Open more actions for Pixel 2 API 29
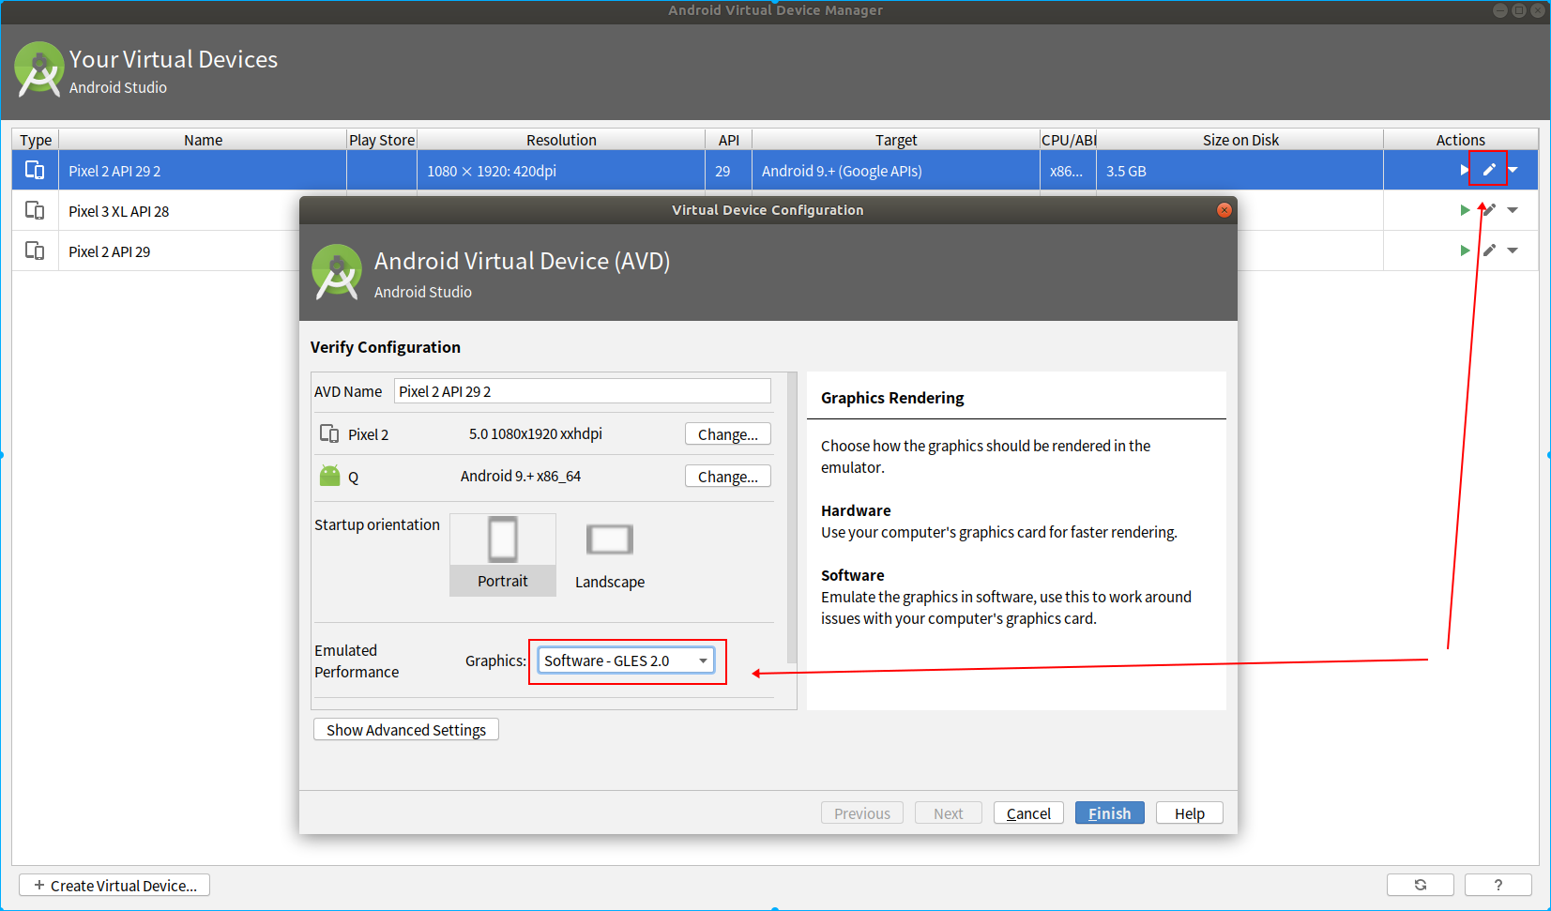The height and width of the screenshot is (911, 1551). (1513, 251)
